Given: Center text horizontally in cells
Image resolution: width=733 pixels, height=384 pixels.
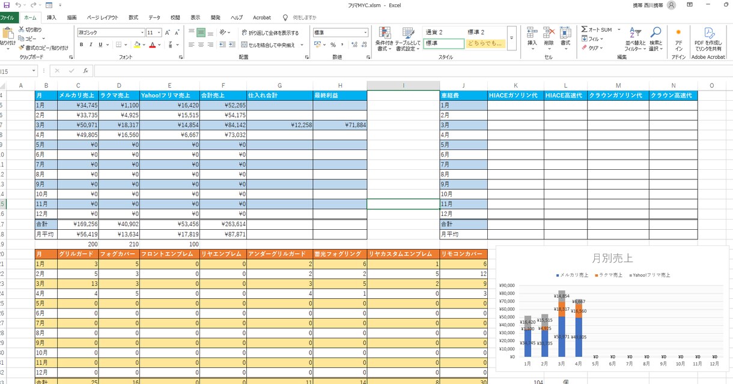Looking at the screenshot, I should tap(201, 45).
